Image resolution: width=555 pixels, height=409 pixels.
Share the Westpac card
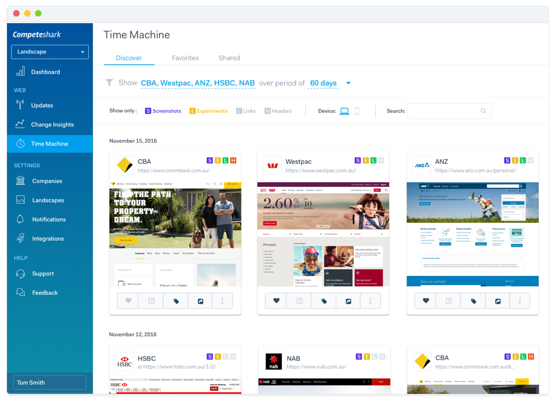pyautogui.click(x=349, y=301)
